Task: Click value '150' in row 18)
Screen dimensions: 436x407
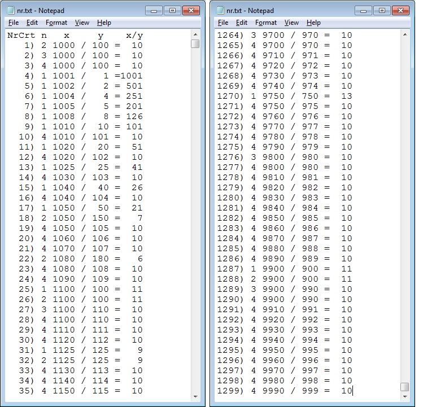Action: (101, 218)
